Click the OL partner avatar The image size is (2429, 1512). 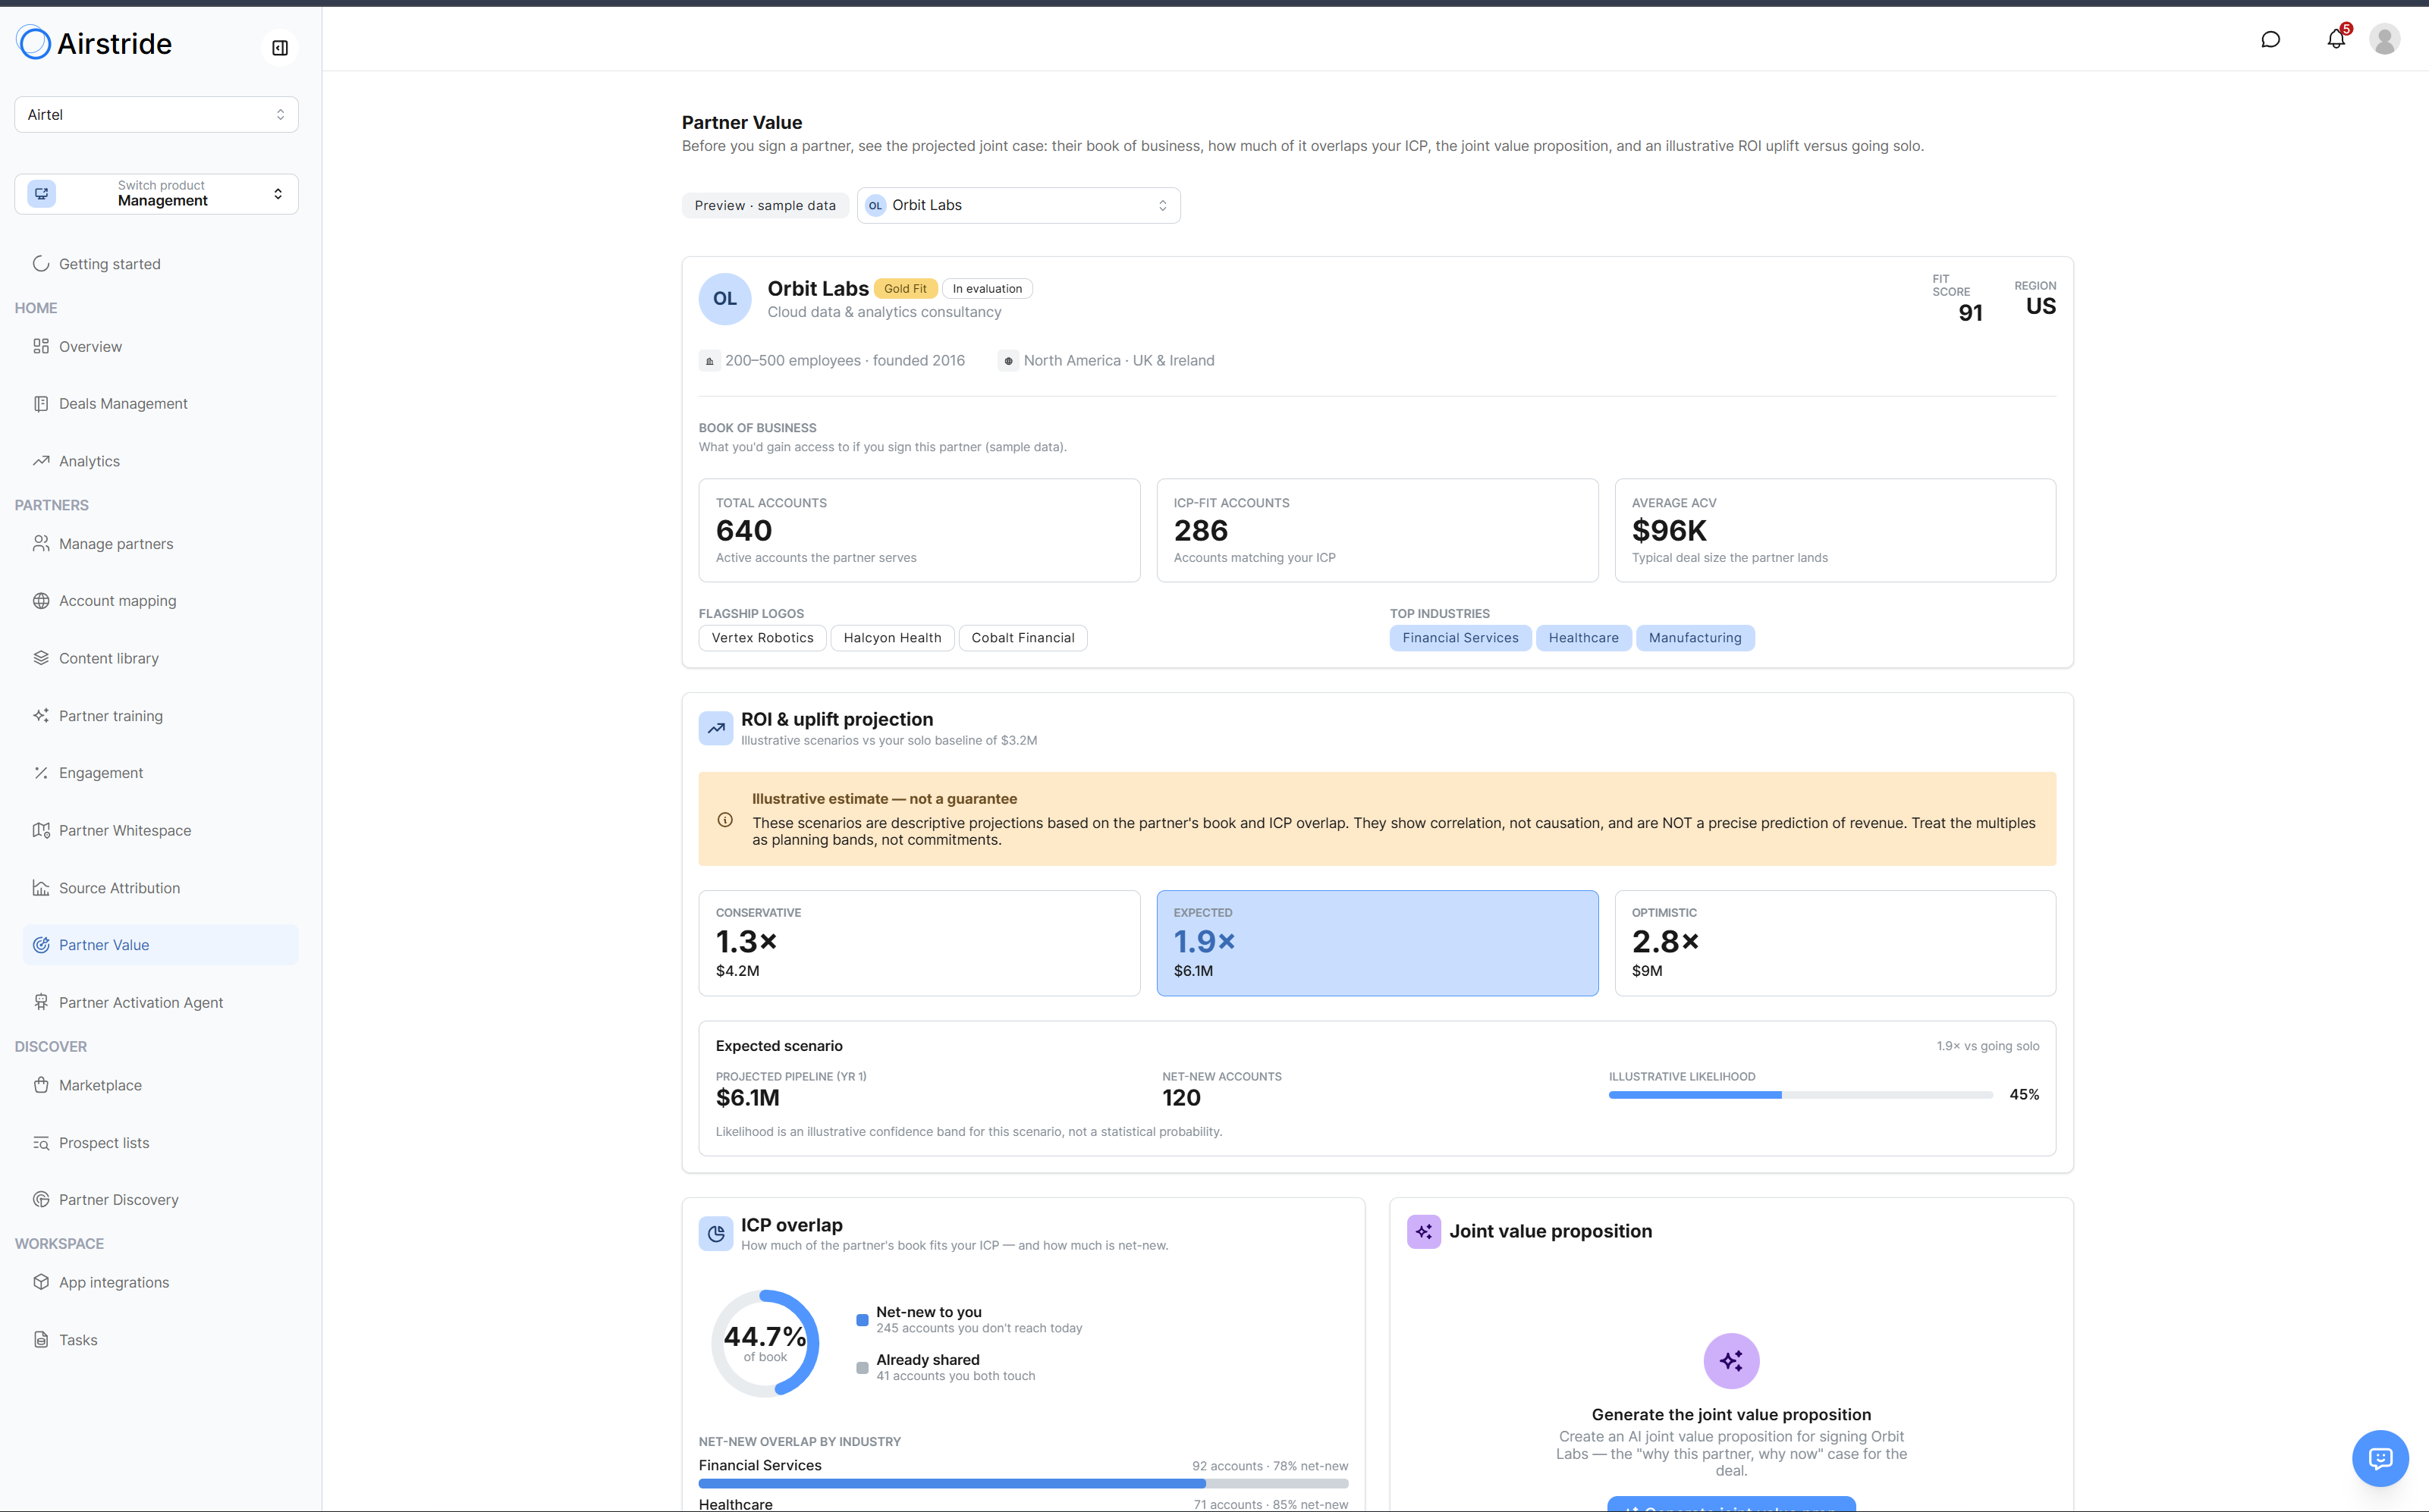[725, 299]
